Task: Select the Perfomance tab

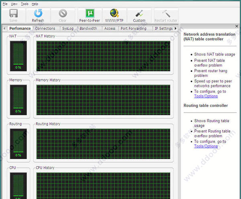Action: click(x=20, y=29)
